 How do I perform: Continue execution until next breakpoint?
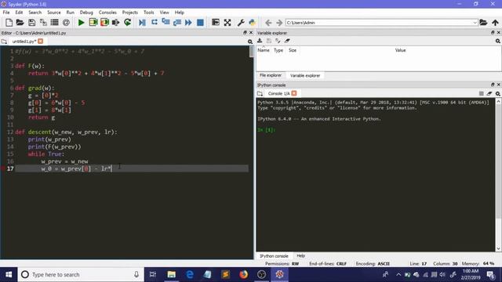(188, 23)
